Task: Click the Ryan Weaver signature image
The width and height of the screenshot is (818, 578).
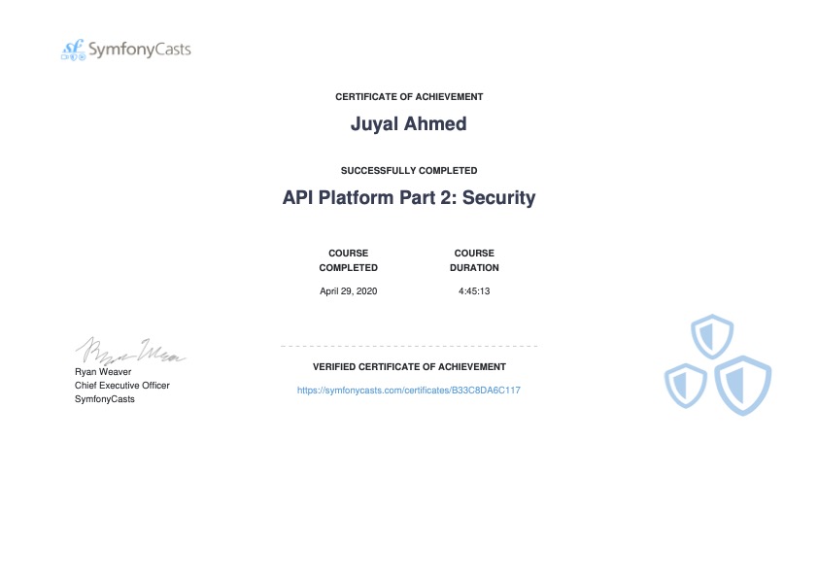Action: [130, 351]
